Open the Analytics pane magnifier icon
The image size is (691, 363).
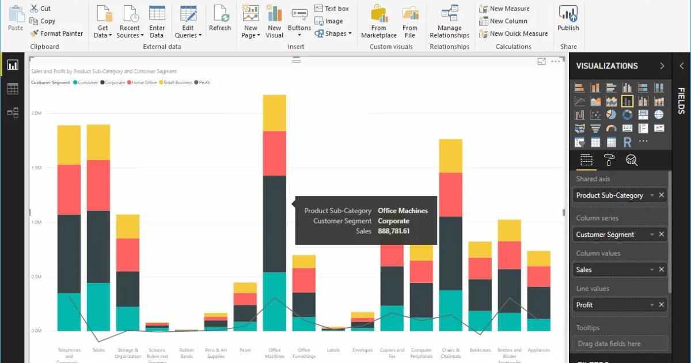coord(632,161)
